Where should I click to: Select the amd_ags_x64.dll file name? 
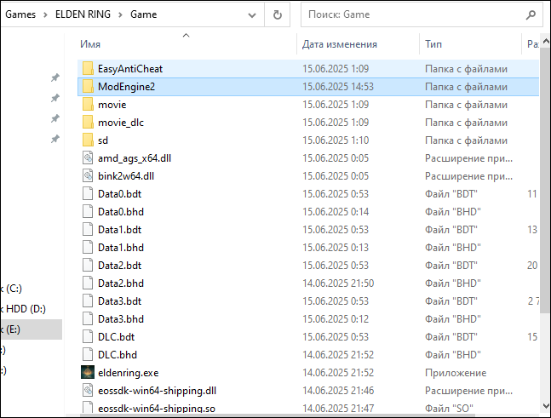135,158
